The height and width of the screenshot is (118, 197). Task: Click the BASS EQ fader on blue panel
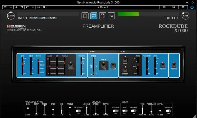pos(50,66)
